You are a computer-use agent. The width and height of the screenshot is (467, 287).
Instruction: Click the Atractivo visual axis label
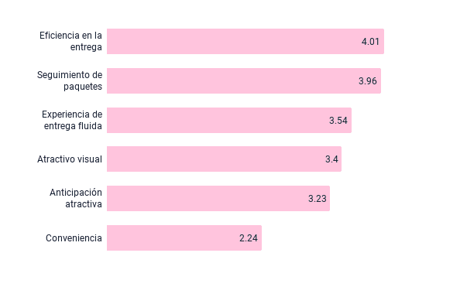(x=70, y=159)
